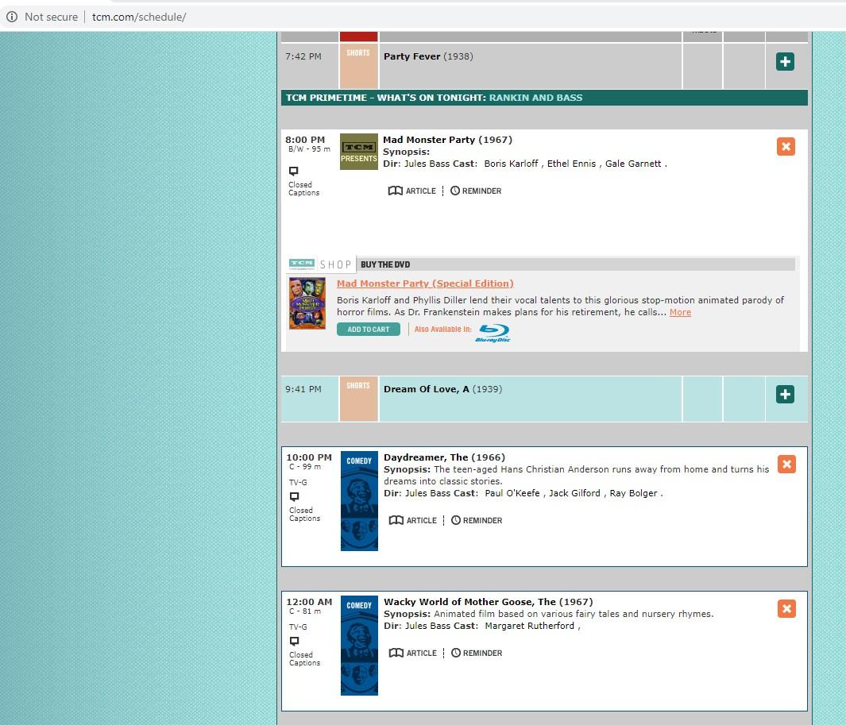This screenshot has width=846, height=725.
Task: Click the 8:00 PM time label
Action: pos(305,140)
